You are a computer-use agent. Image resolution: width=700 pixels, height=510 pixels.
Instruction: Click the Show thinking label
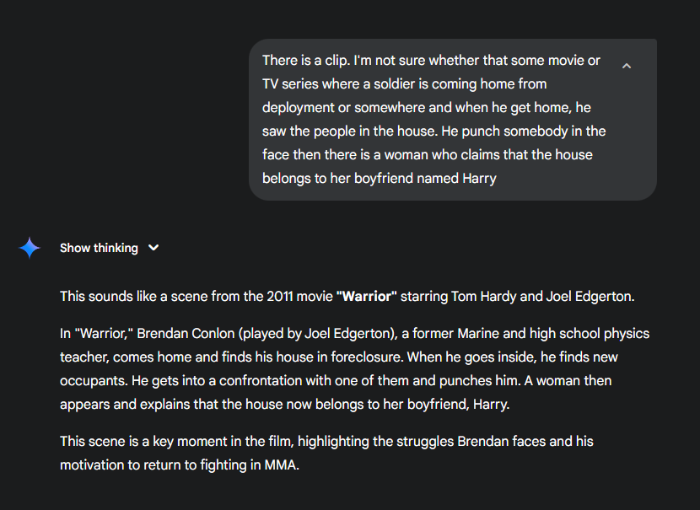tap(98, 247)
